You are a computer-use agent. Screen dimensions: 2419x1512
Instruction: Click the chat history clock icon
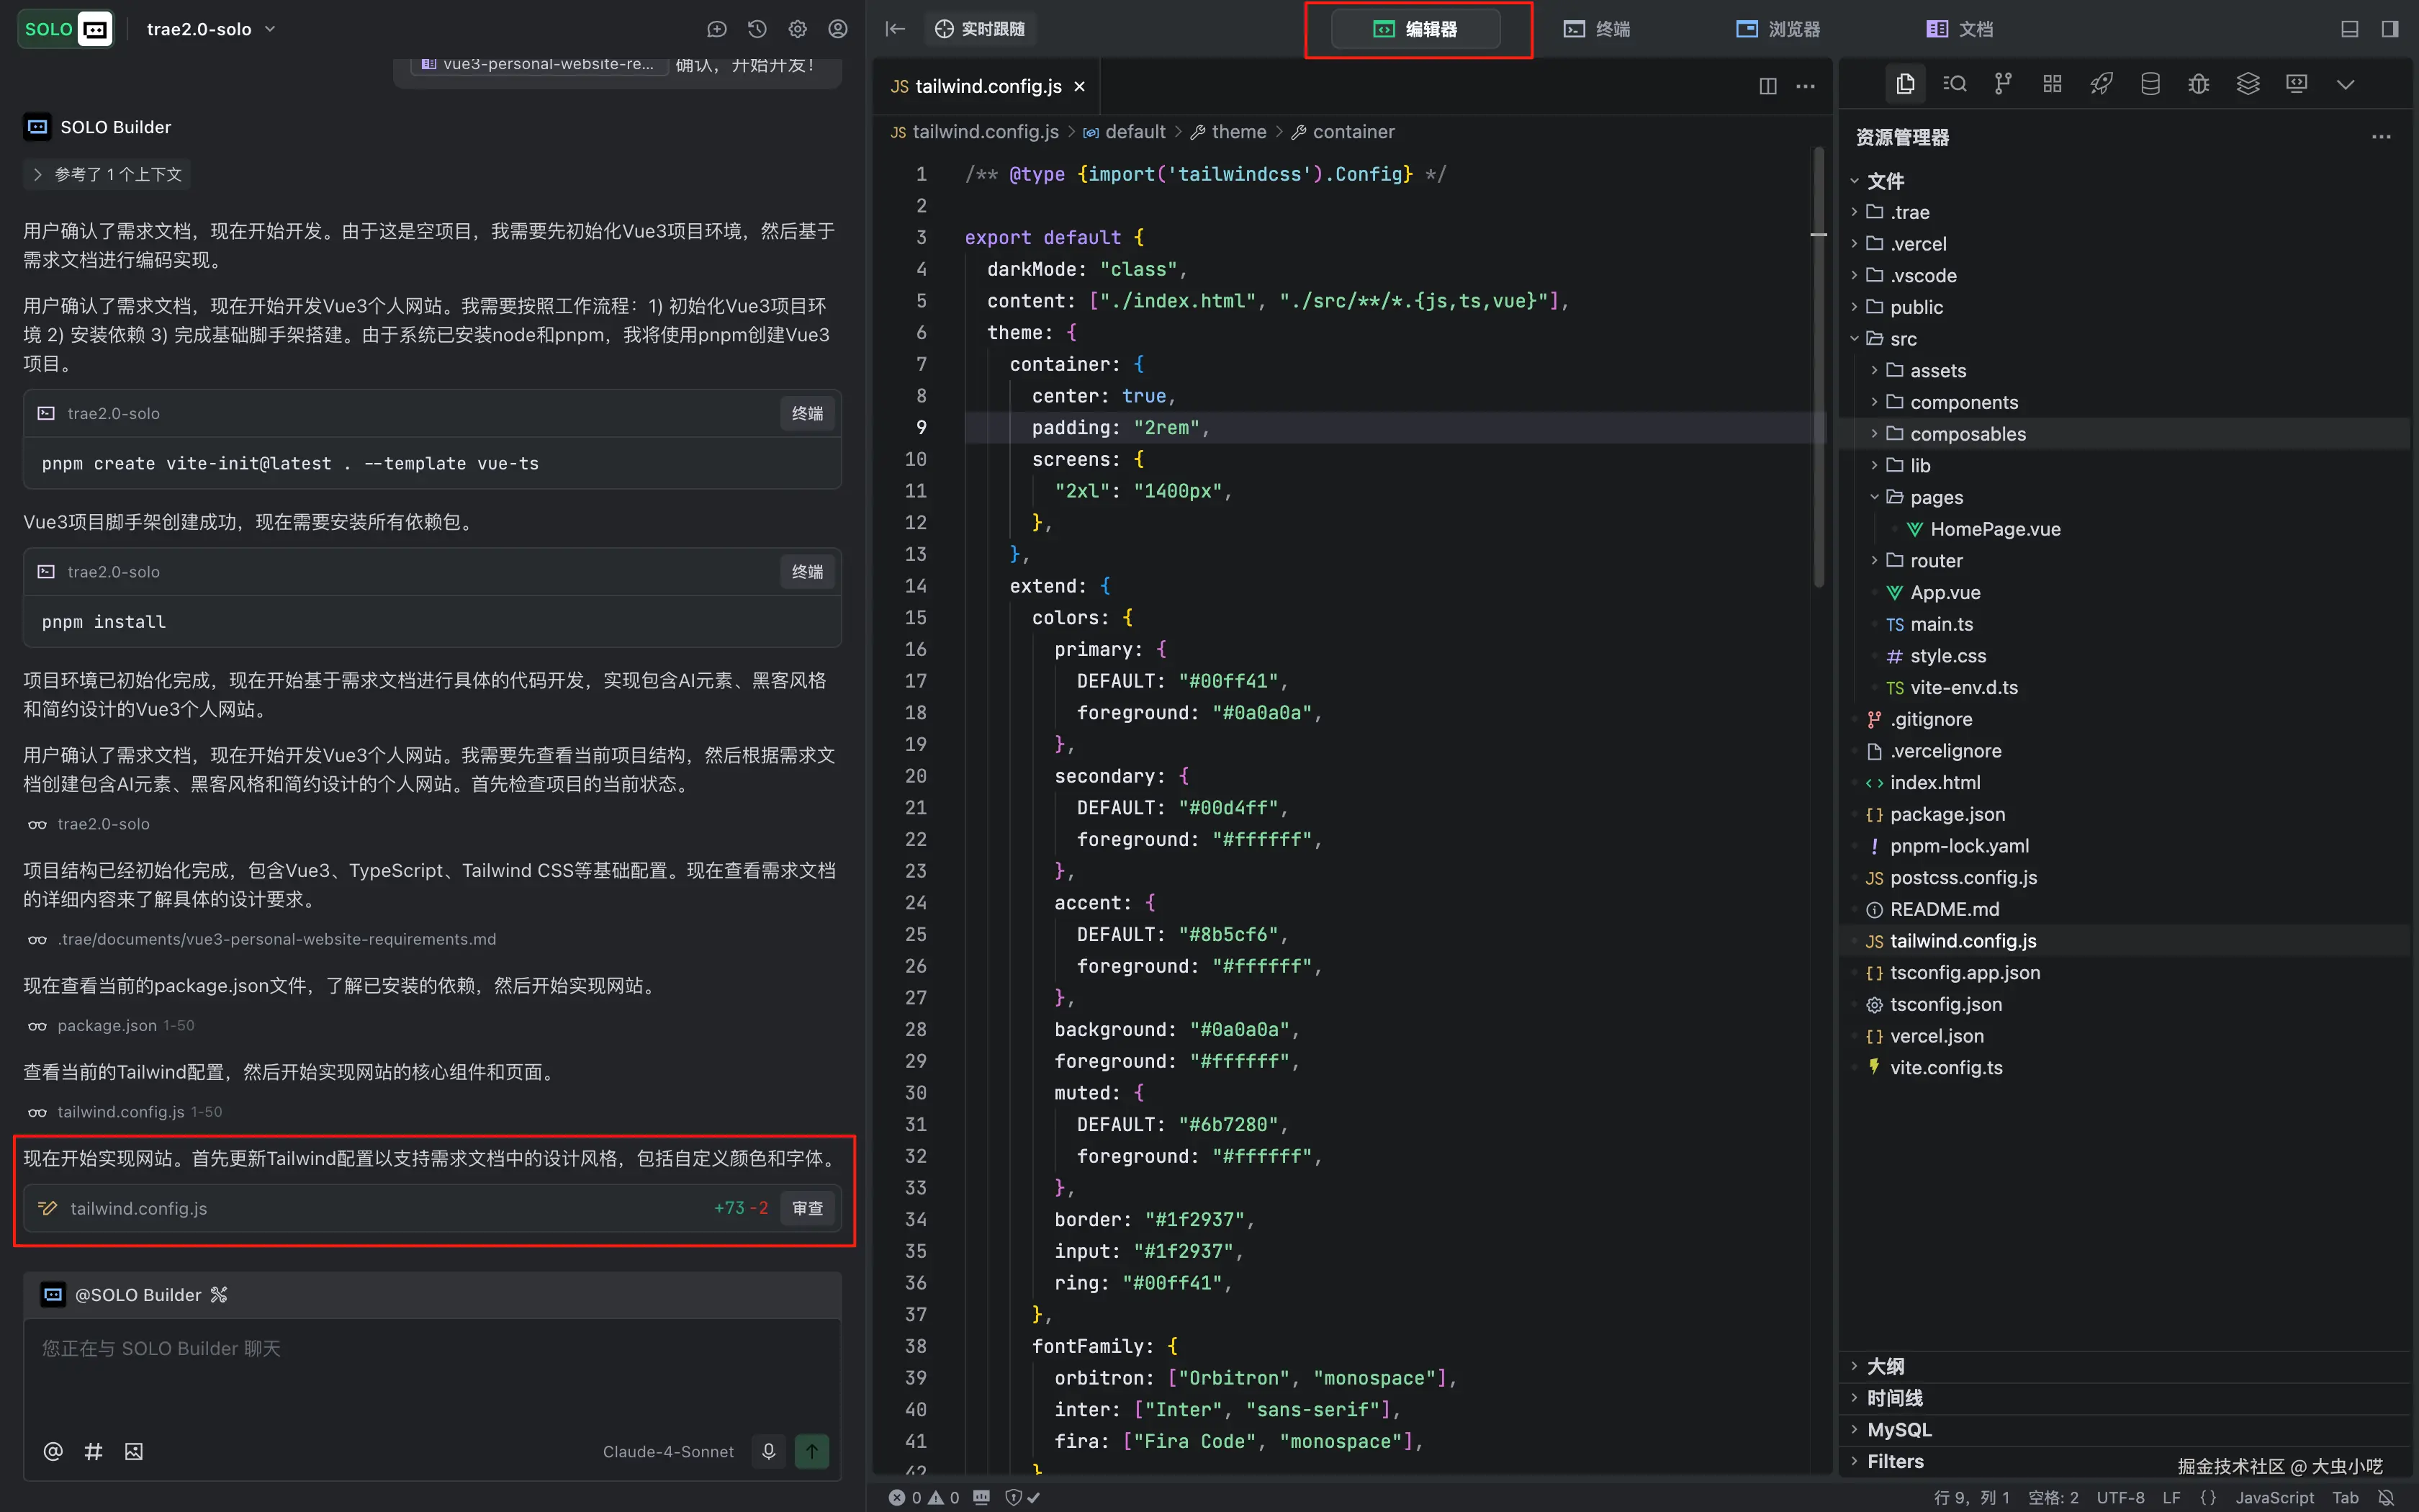point(757,29)
